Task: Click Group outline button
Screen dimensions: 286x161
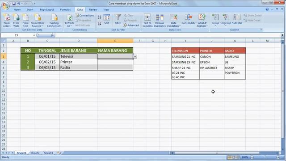Action: 215,20
